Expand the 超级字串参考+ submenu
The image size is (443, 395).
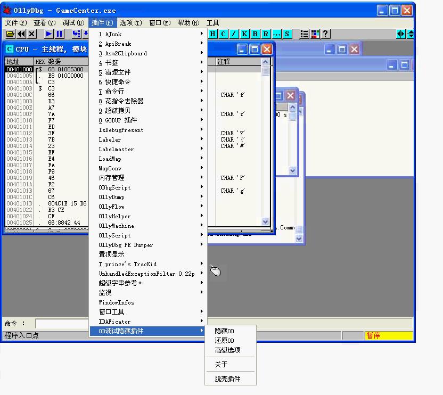pyautogui.click(x=149, y=283)
